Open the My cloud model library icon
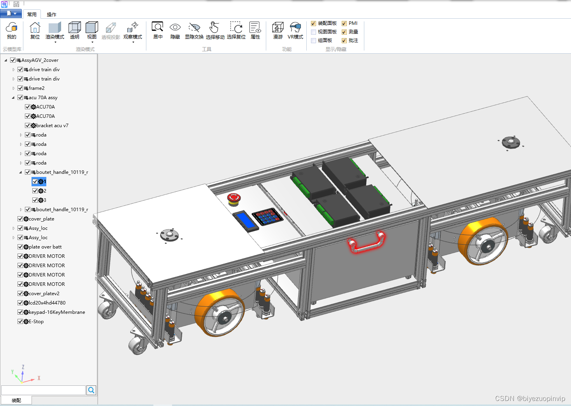The height and width of the screenshot is (406, 571). pyautogui.click(x=12, y=28)
